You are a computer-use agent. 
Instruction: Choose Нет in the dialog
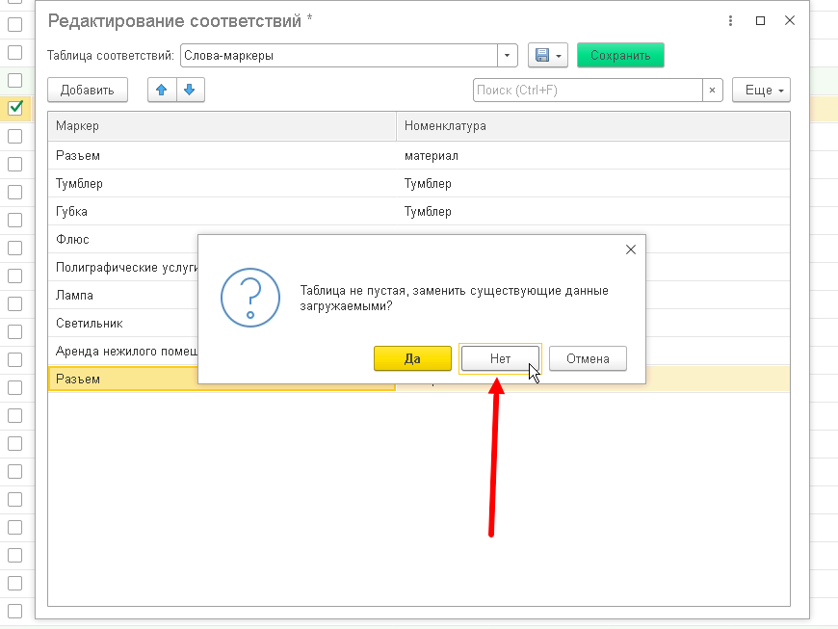pos(500,358)
